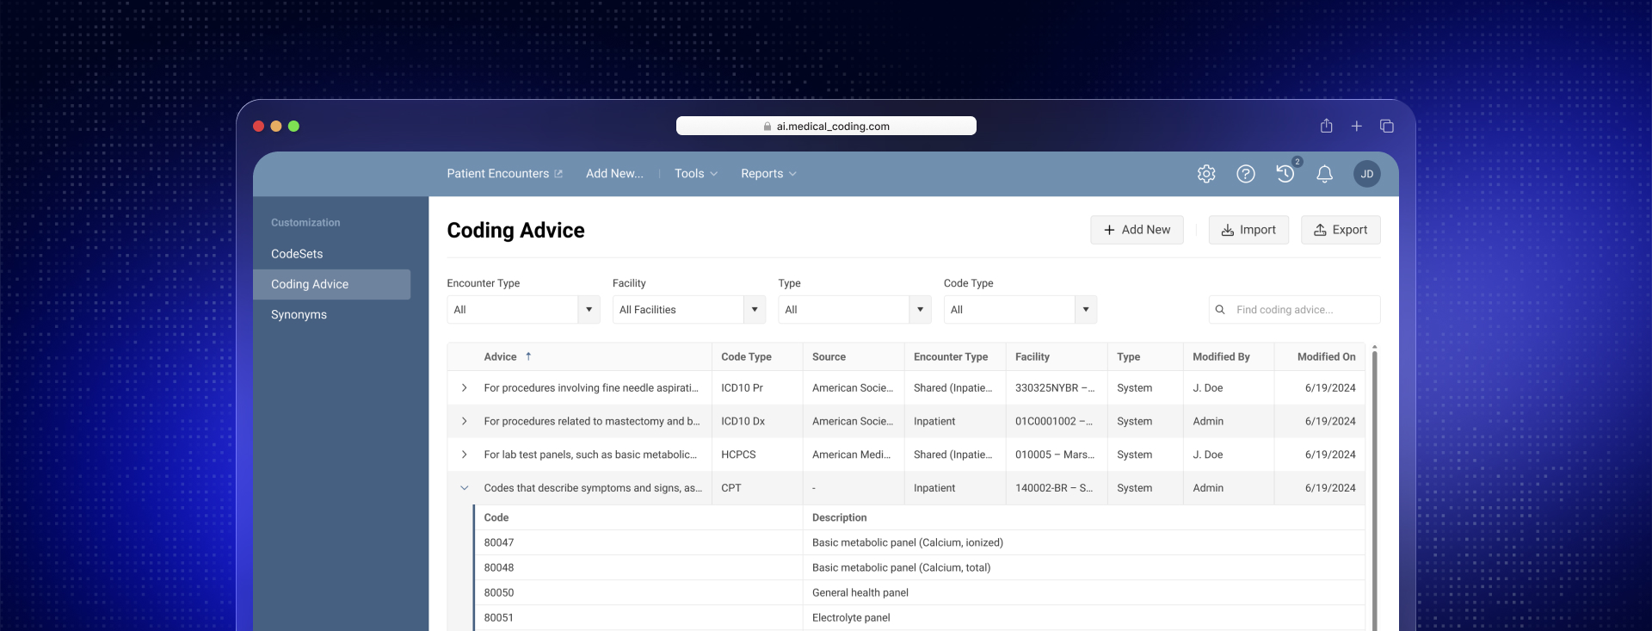The image size is (1652, 631).
Task: Click the browser share icon
Action: [x=1326, y=127]
